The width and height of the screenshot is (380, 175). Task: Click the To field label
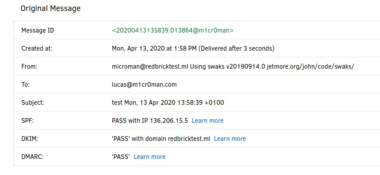coord(25,84)
